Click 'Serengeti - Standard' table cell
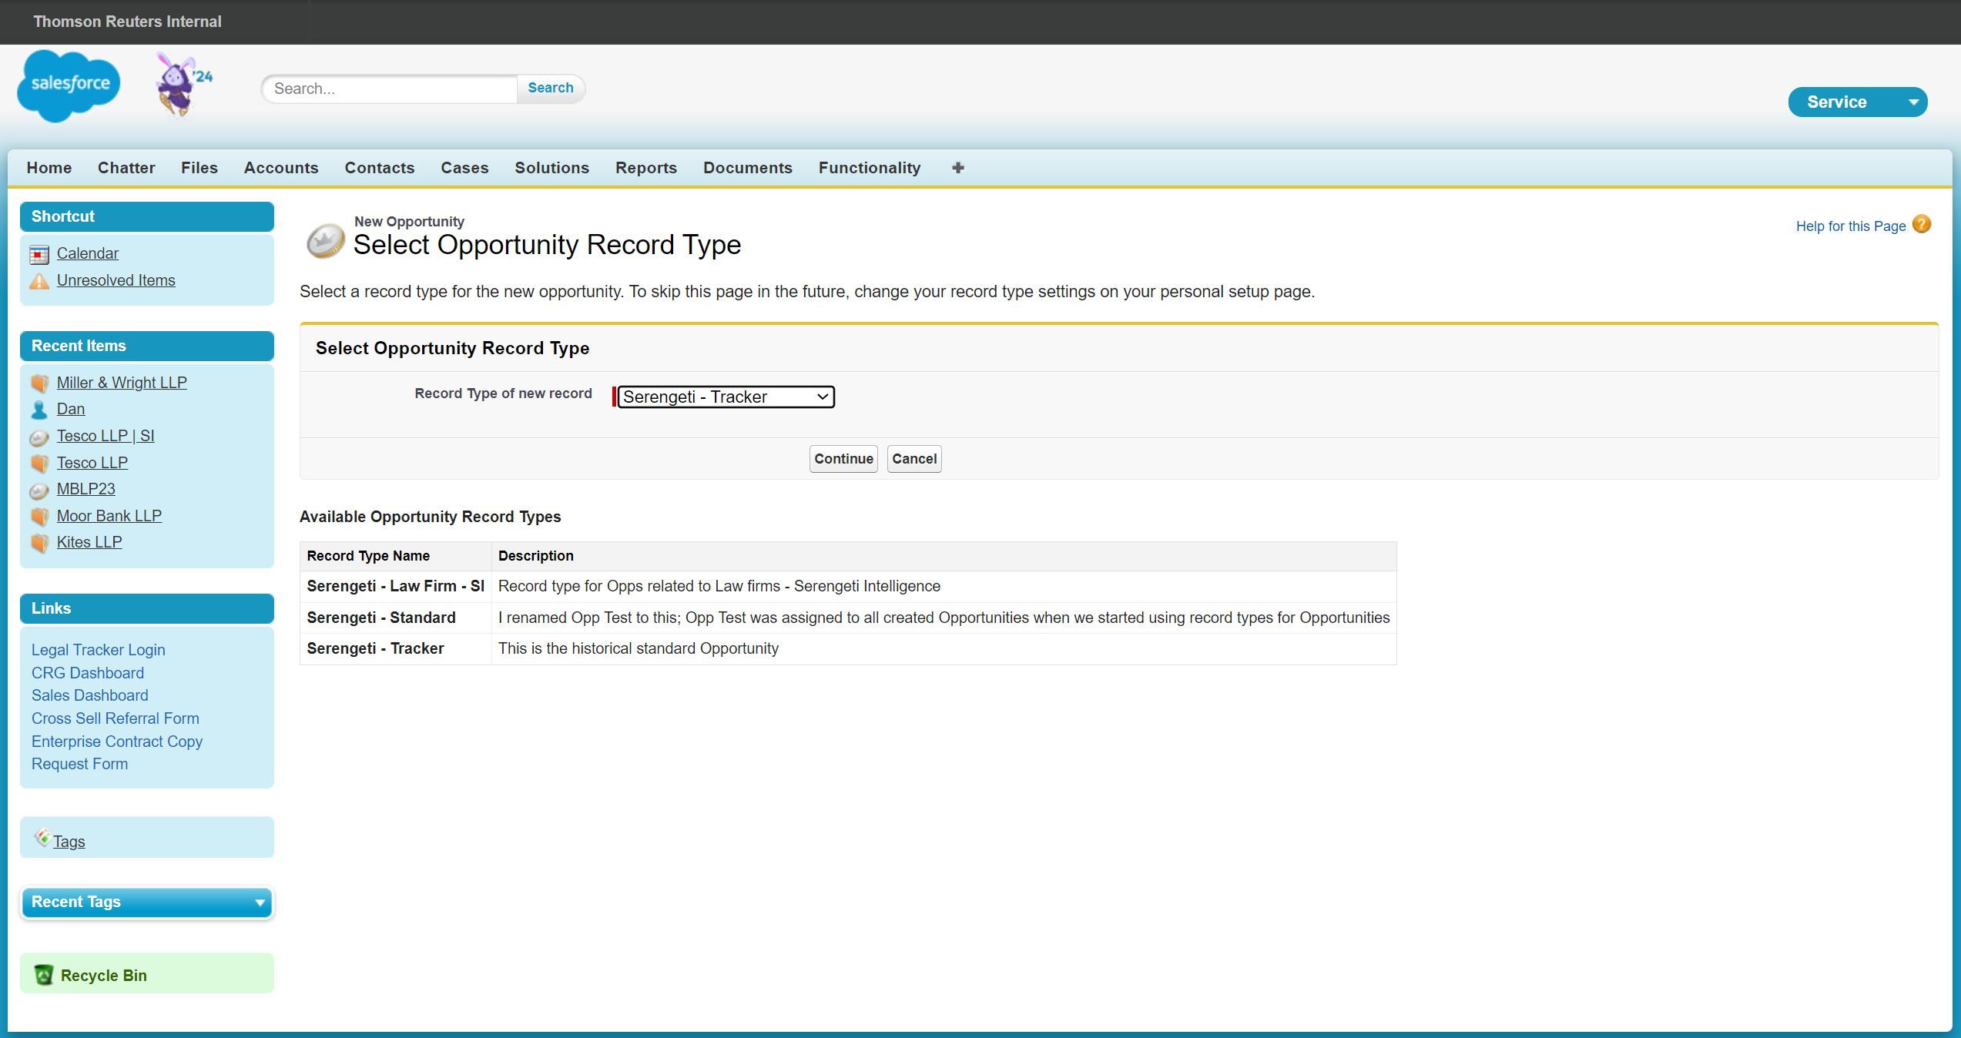This screenshot has width=1961, height=1038. 396,618
